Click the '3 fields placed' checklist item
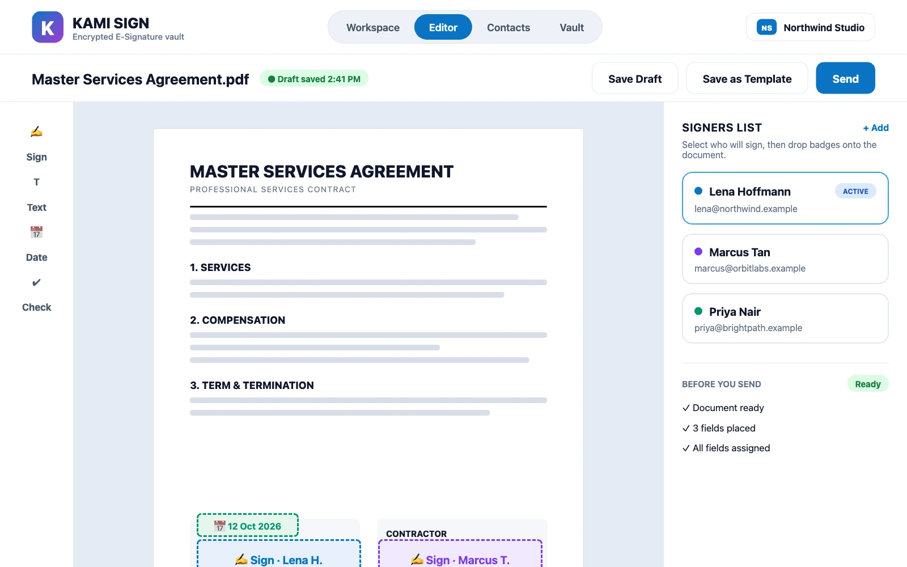This screenshot has height=567, width=907. click(719, 428)
